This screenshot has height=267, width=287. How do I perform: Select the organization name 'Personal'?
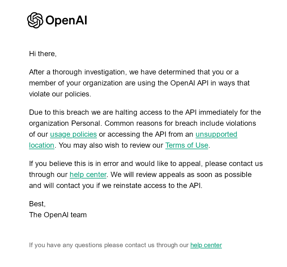(86, 123)
